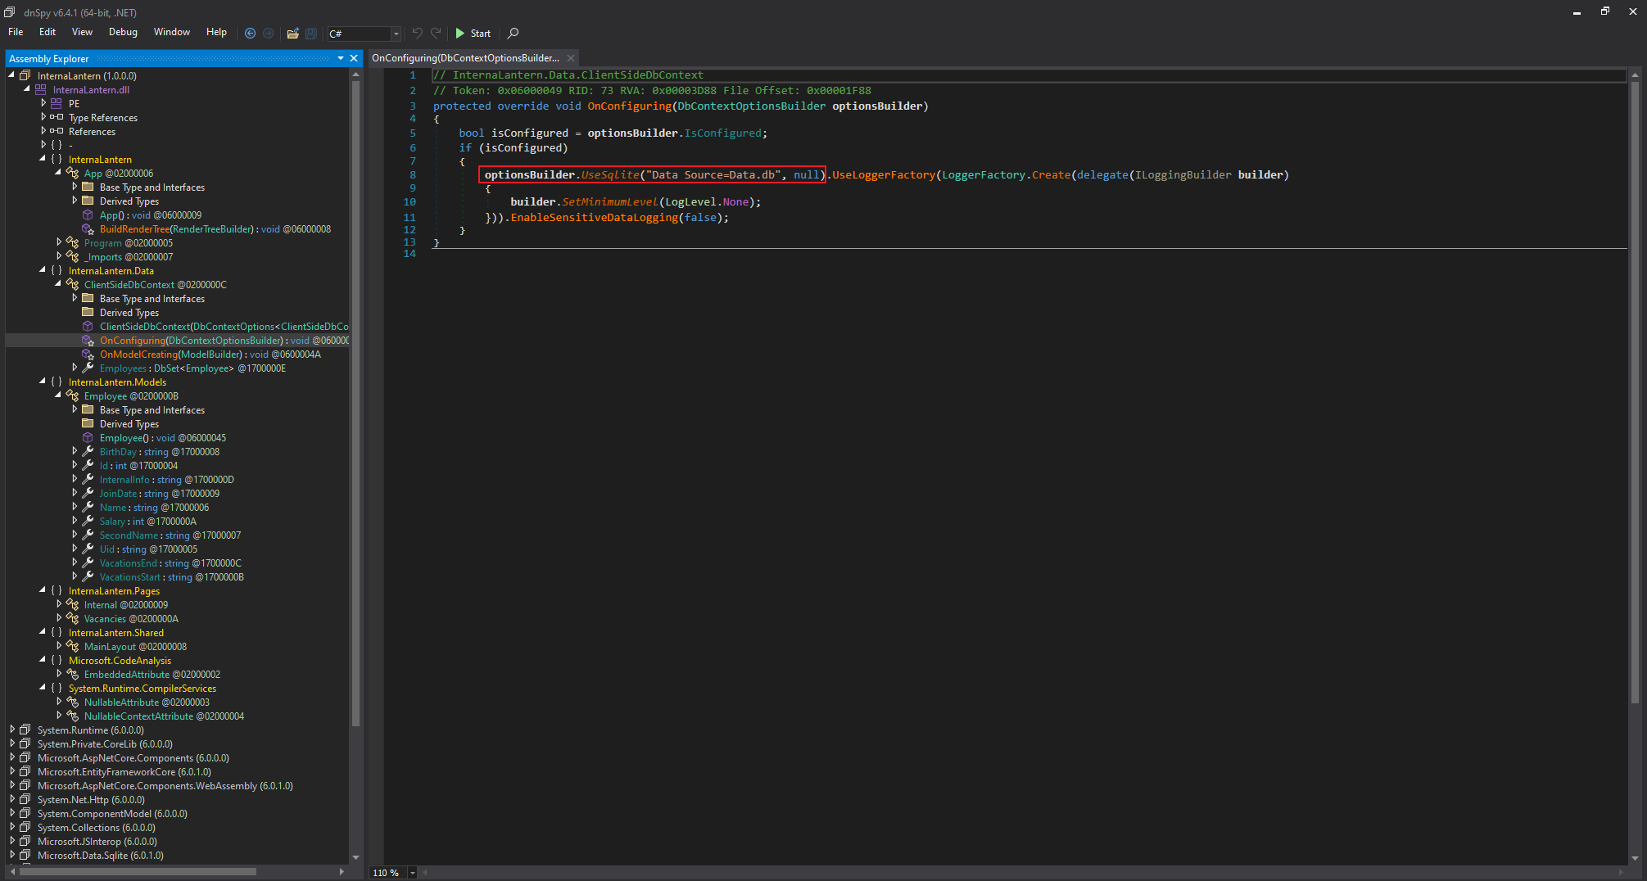The width and height of the screenshot is (1647, 881).
Task: Open the Edit menu
Action: (48, 32)
